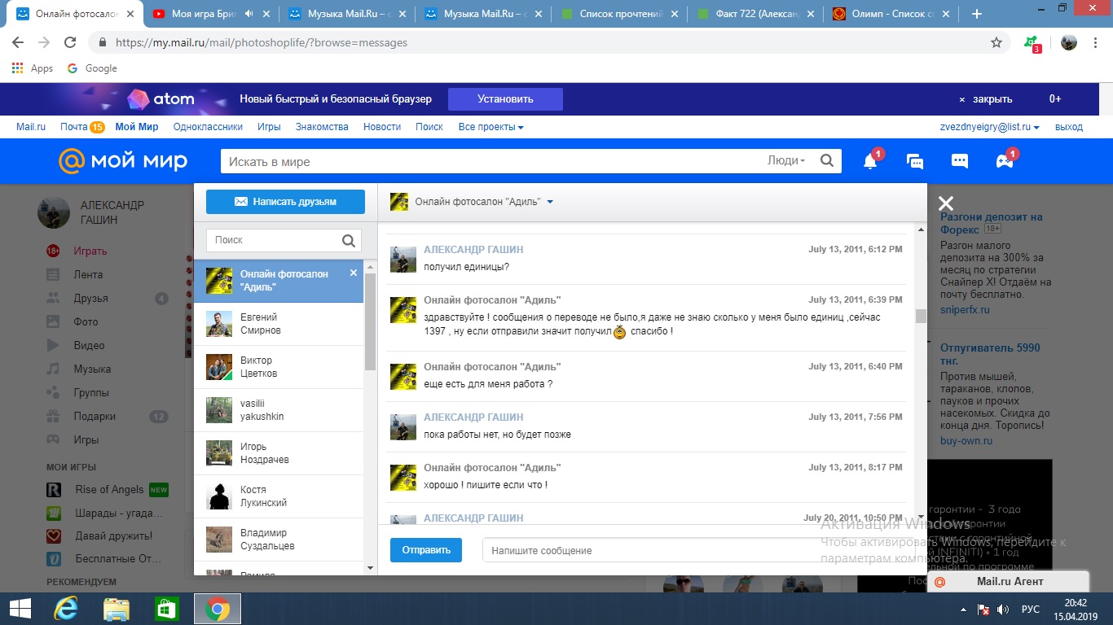The height and width of the screenshot is (625, 1113).
Task: Click the message list scrollbar thumb
Action: [921, 316]
